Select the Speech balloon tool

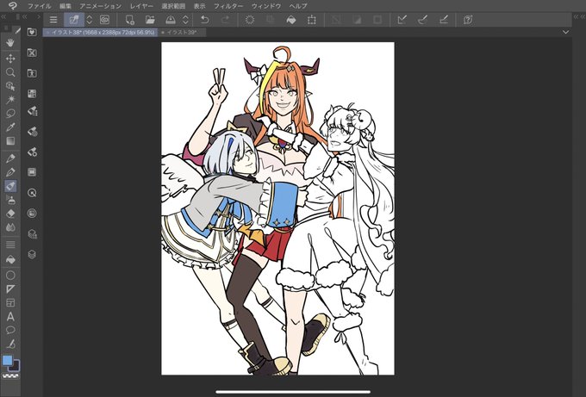coord(10,330)
